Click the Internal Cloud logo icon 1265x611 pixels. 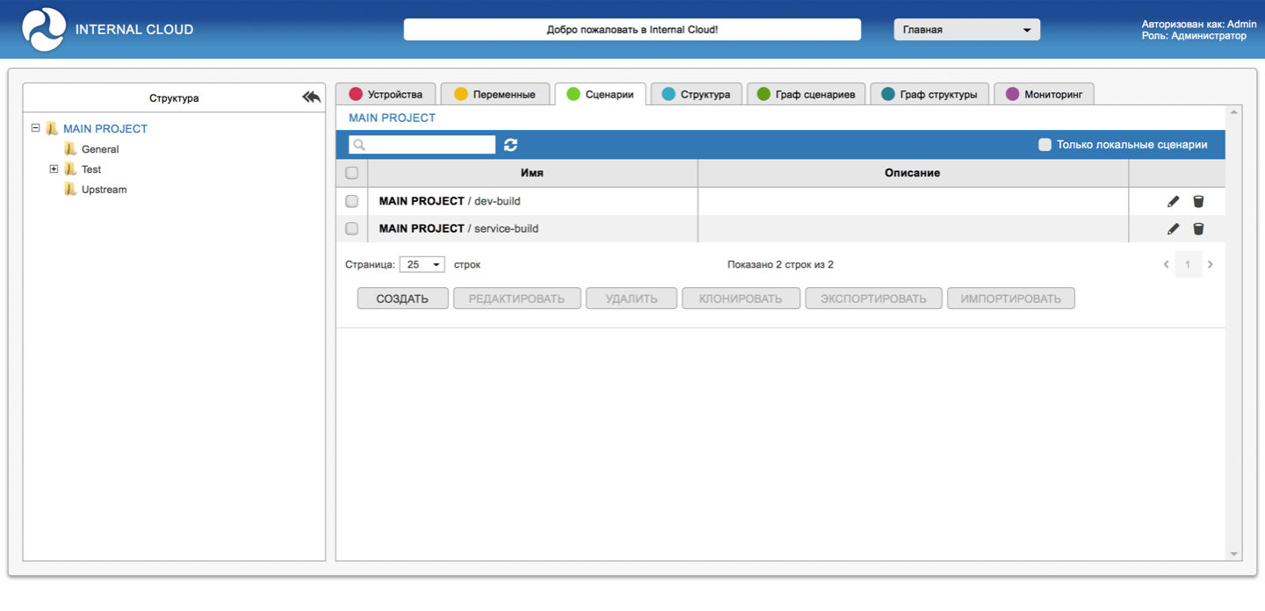tap(44, 30)
